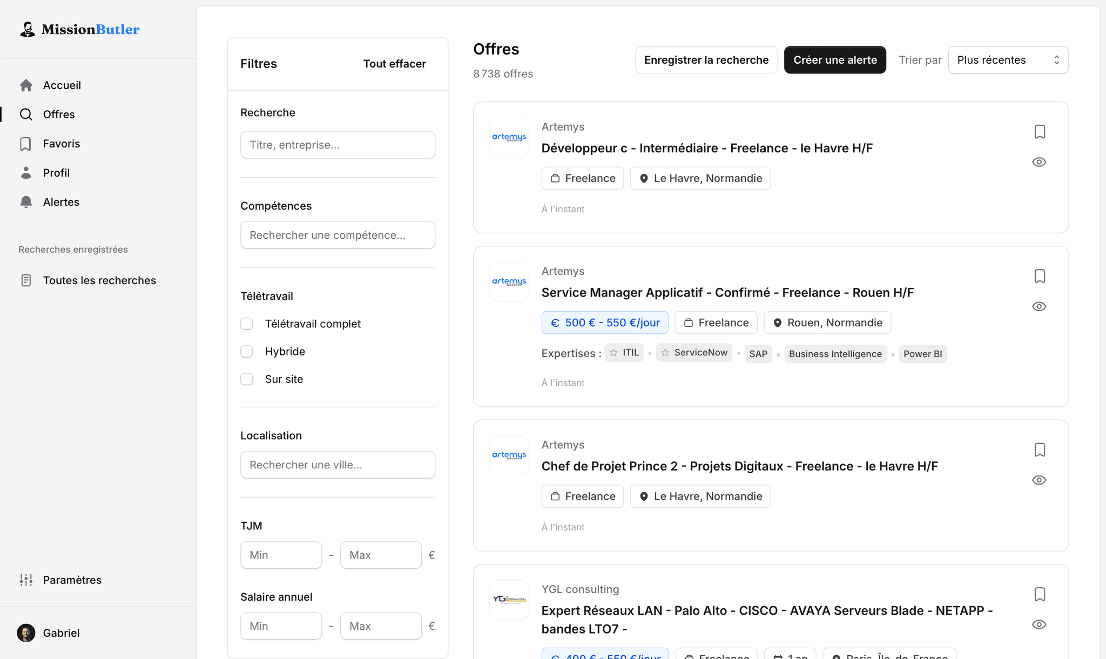The image size is (1106, 659).
Task: Click the Accueil home icon
Action: tap(26, 85)
